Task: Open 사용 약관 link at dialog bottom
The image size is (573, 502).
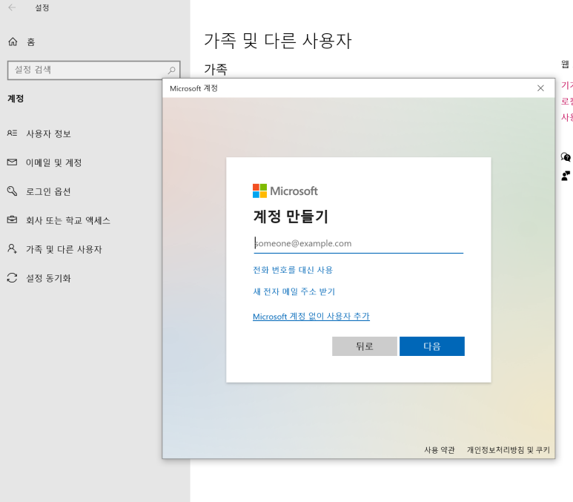Action: [440, 450]
